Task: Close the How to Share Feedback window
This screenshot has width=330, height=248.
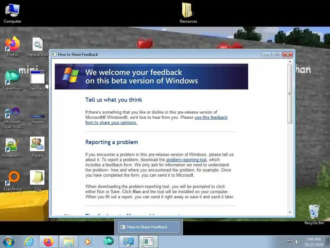Action: [287, 55]
